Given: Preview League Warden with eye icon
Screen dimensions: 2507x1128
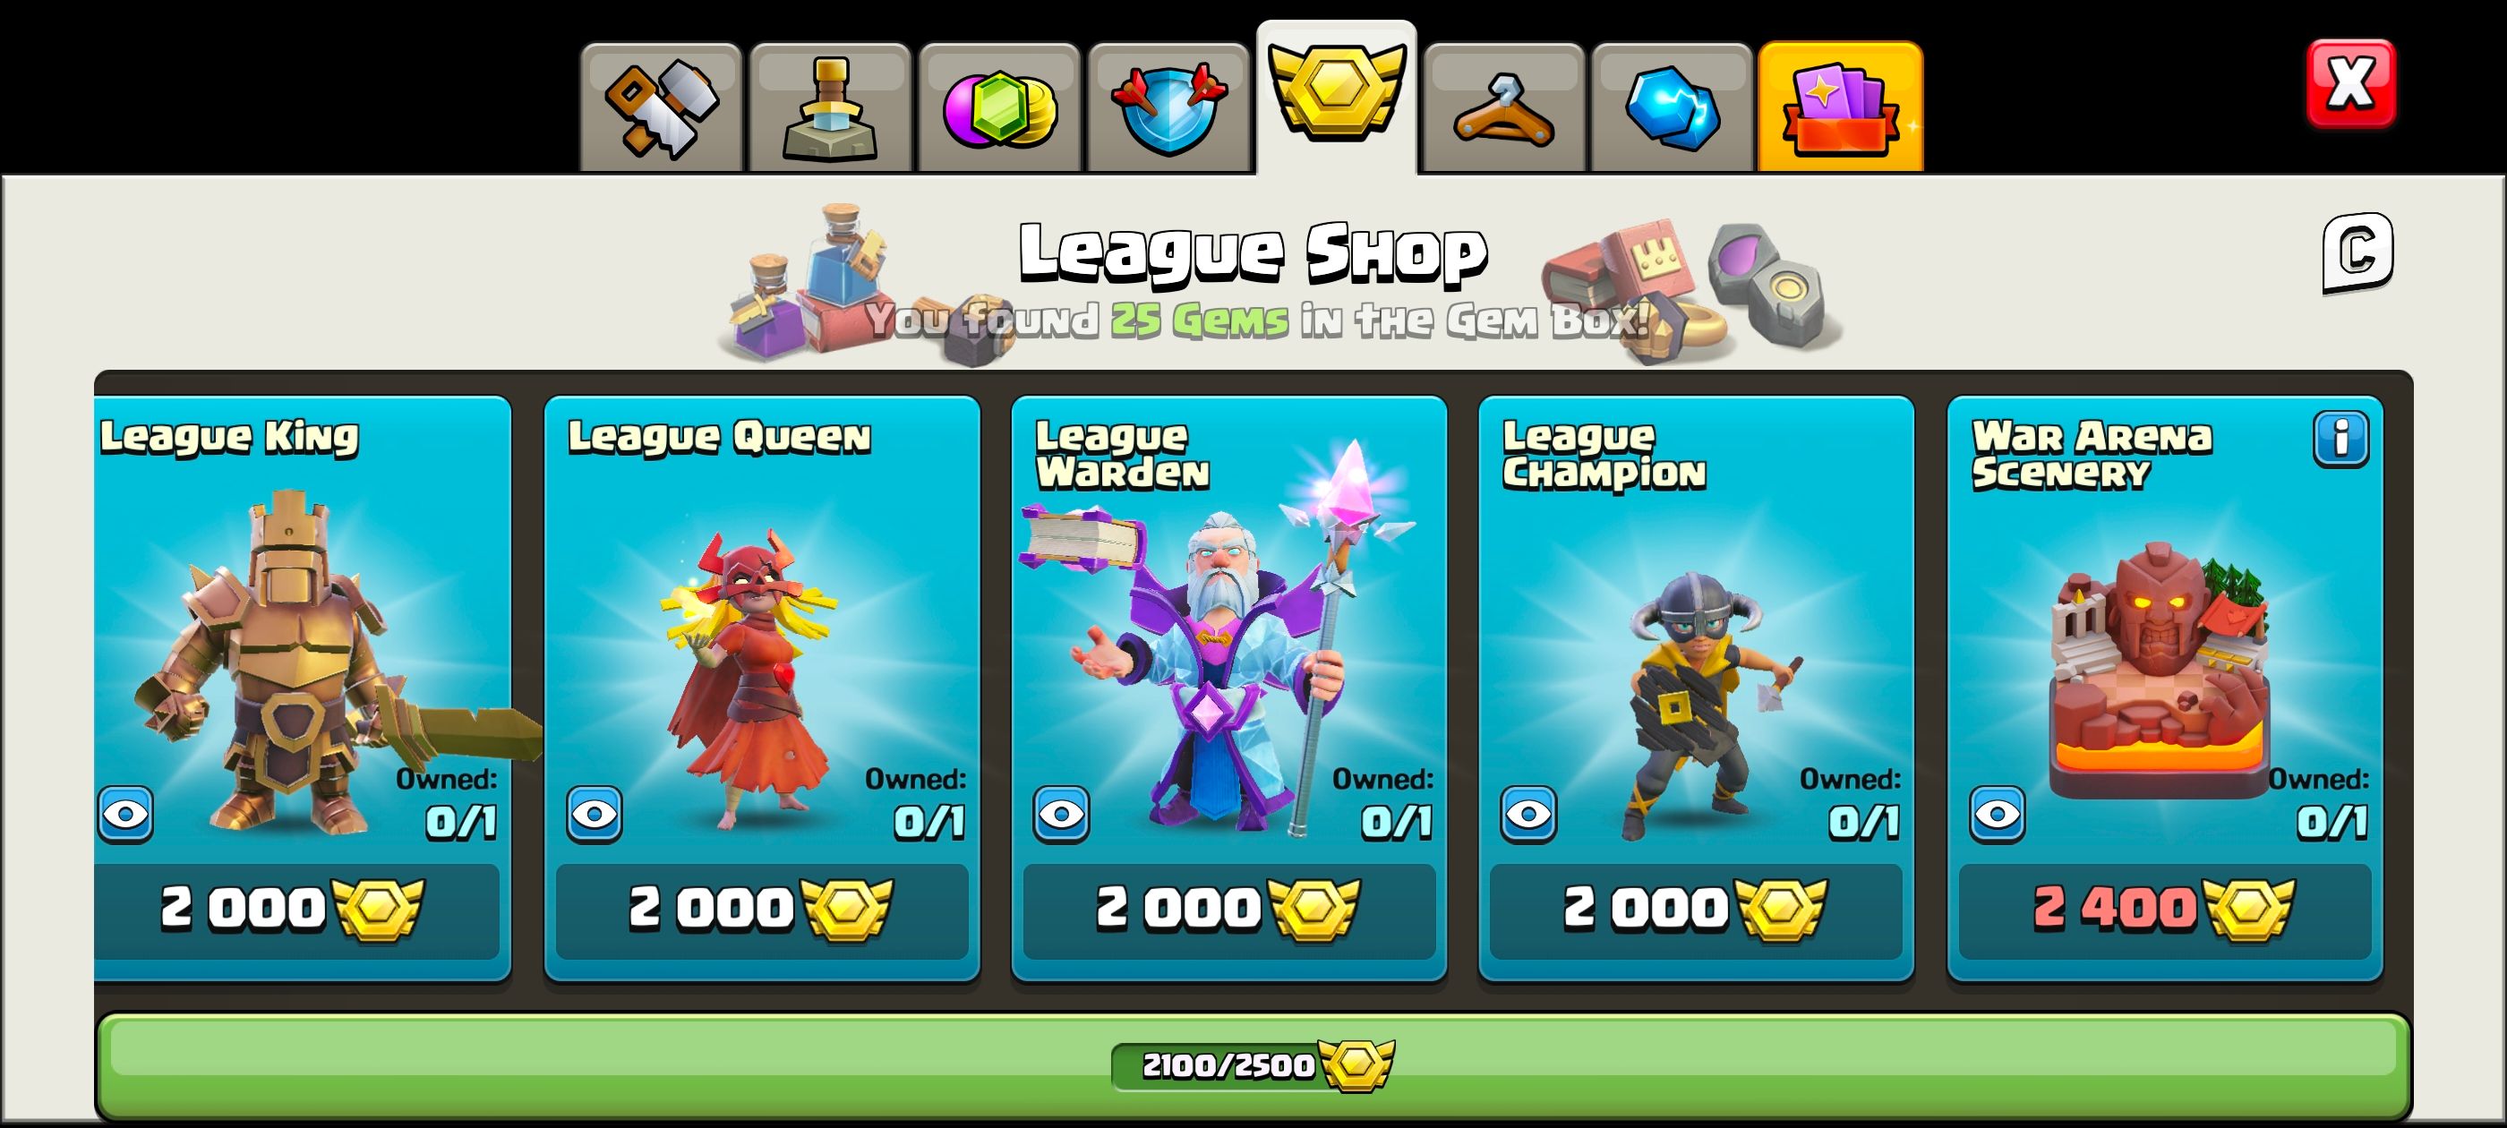Looking at the screenshot, I should point(1062,814).
